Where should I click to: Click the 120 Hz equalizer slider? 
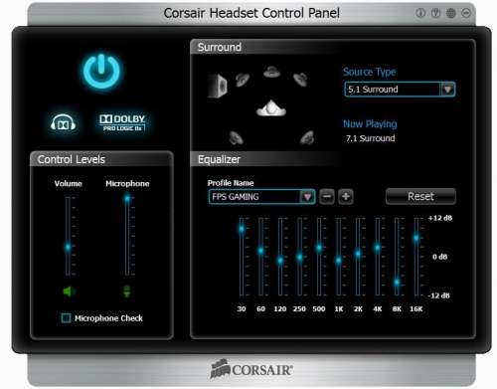click(x=280, y=260)
